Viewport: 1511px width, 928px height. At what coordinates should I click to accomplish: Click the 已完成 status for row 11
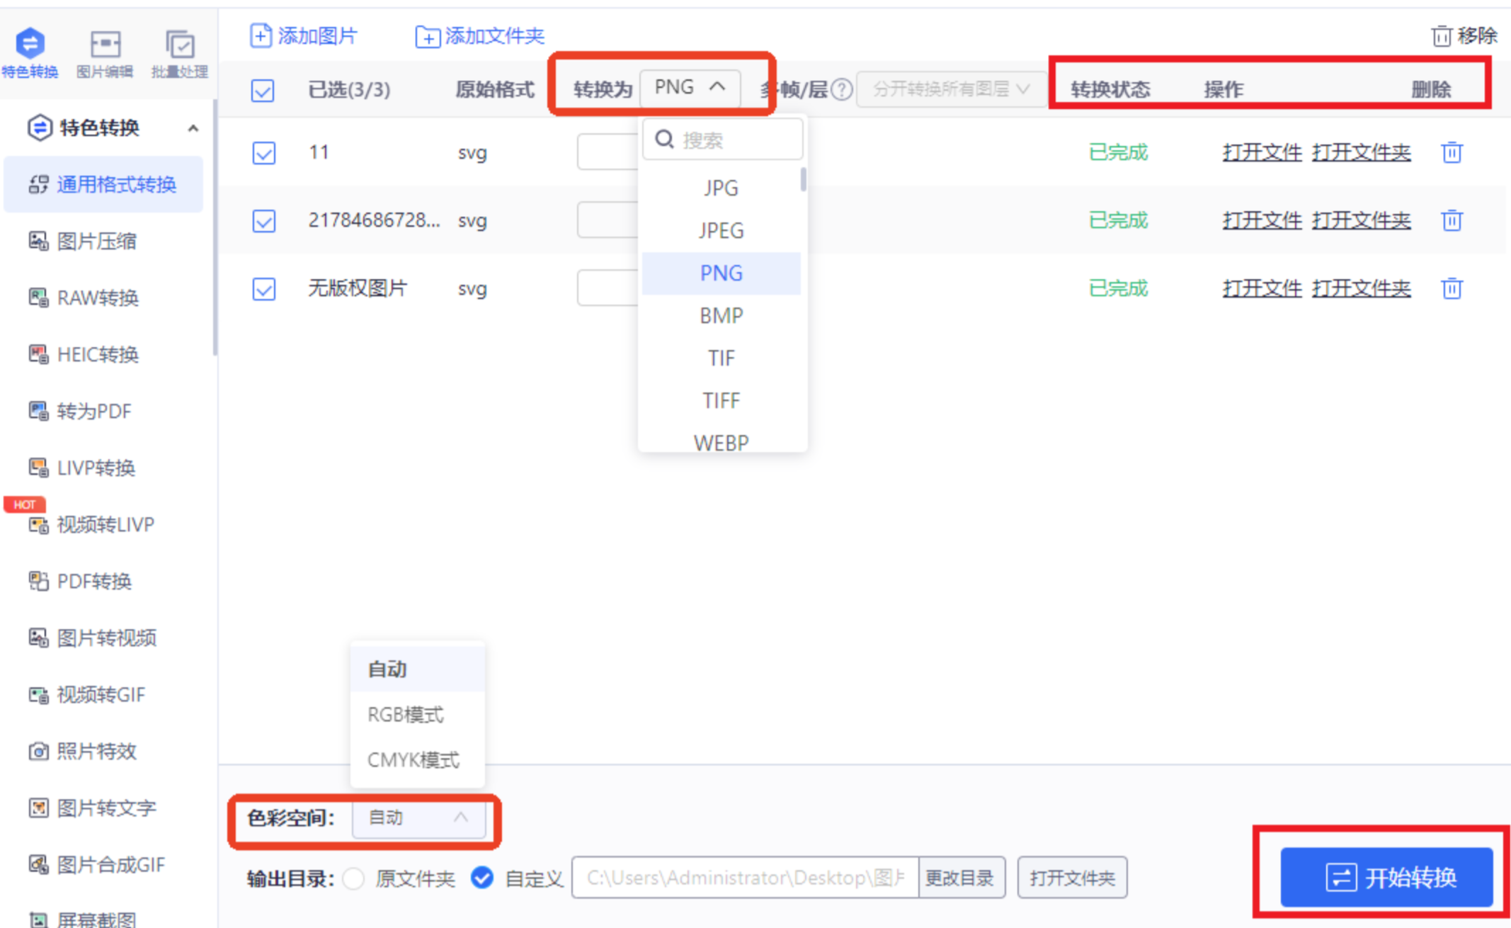tap(1117, 152)
